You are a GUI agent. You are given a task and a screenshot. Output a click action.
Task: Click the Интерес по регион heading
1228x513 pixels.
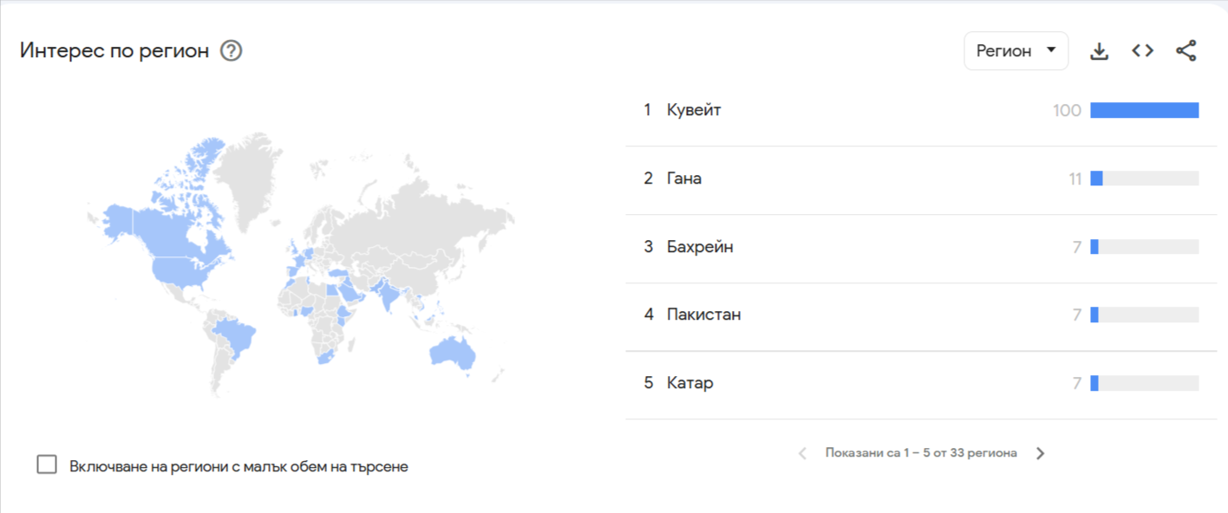pos(114,51)
